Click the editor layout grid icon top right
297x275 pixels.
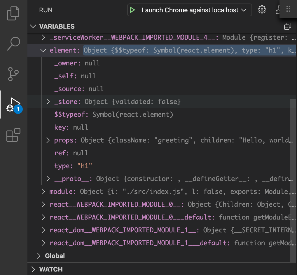click(x=288, y=9)
